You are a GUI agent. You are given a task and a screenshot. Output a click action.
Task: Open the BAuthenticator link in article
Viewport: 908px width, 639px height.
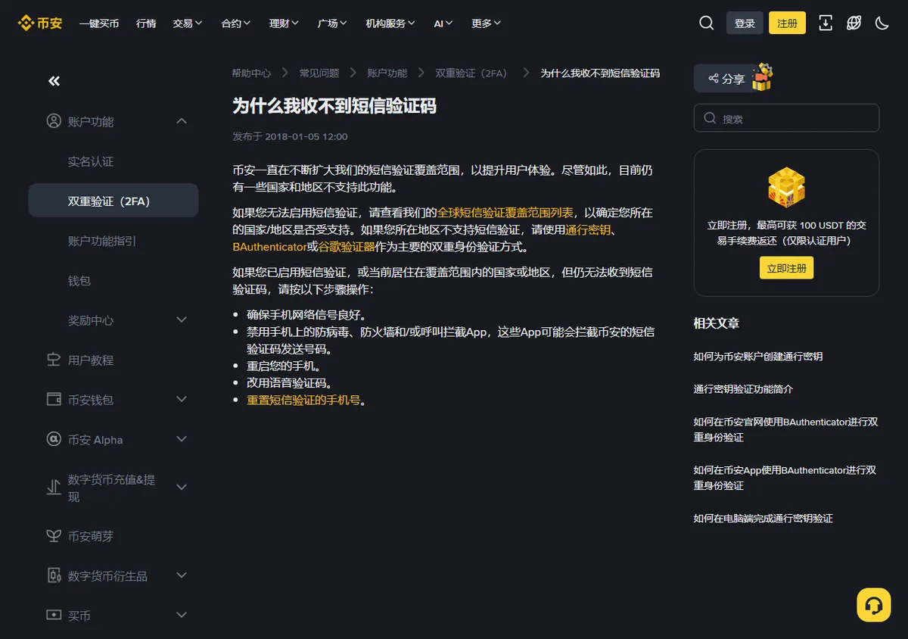[x=269, y=247]
